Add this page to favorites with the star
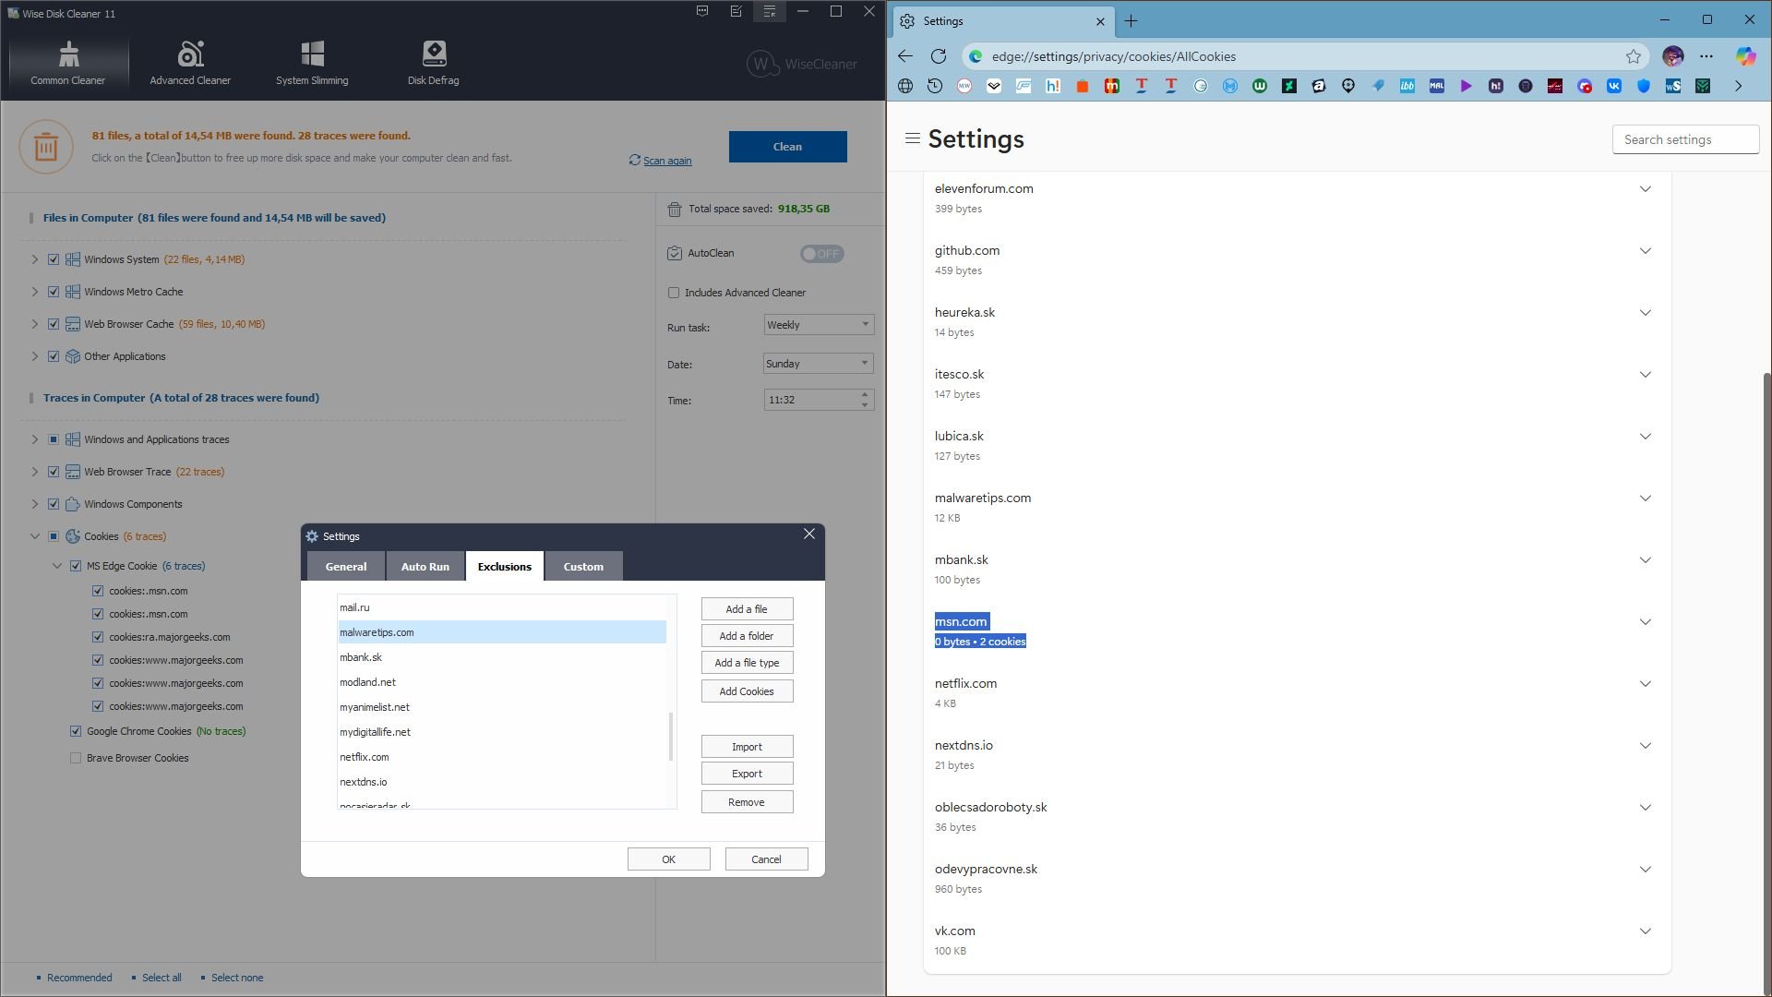Image resolution: width=1772 pixels, height=997 pixels. tap(1634, 56)
